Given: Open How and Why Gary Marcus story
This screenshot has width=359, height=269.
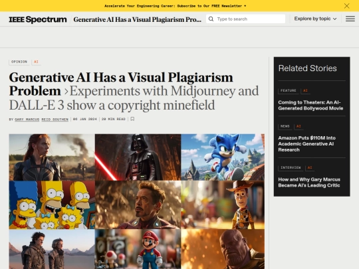Looking at the screenshot, I should click(x=309, y=182).
